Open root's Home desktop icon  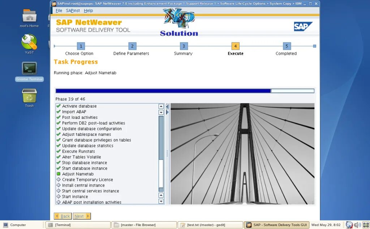(30, 18)
